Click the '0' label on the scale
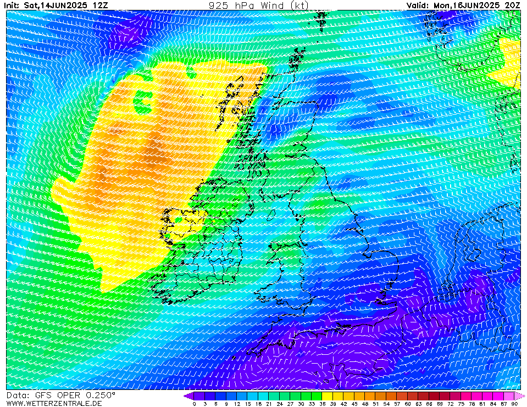527x407 pixels. (195, 404)
